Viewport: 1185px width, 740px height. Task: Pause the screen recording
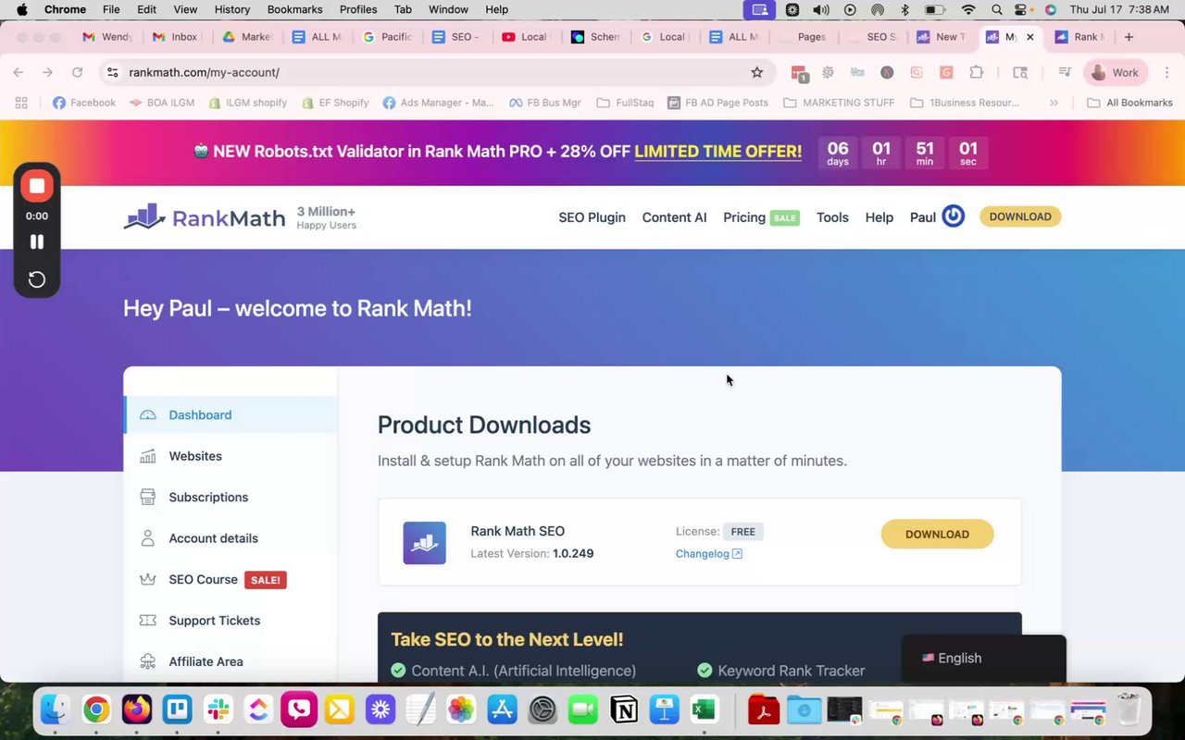pyautogui.click(x=37, y=241)
